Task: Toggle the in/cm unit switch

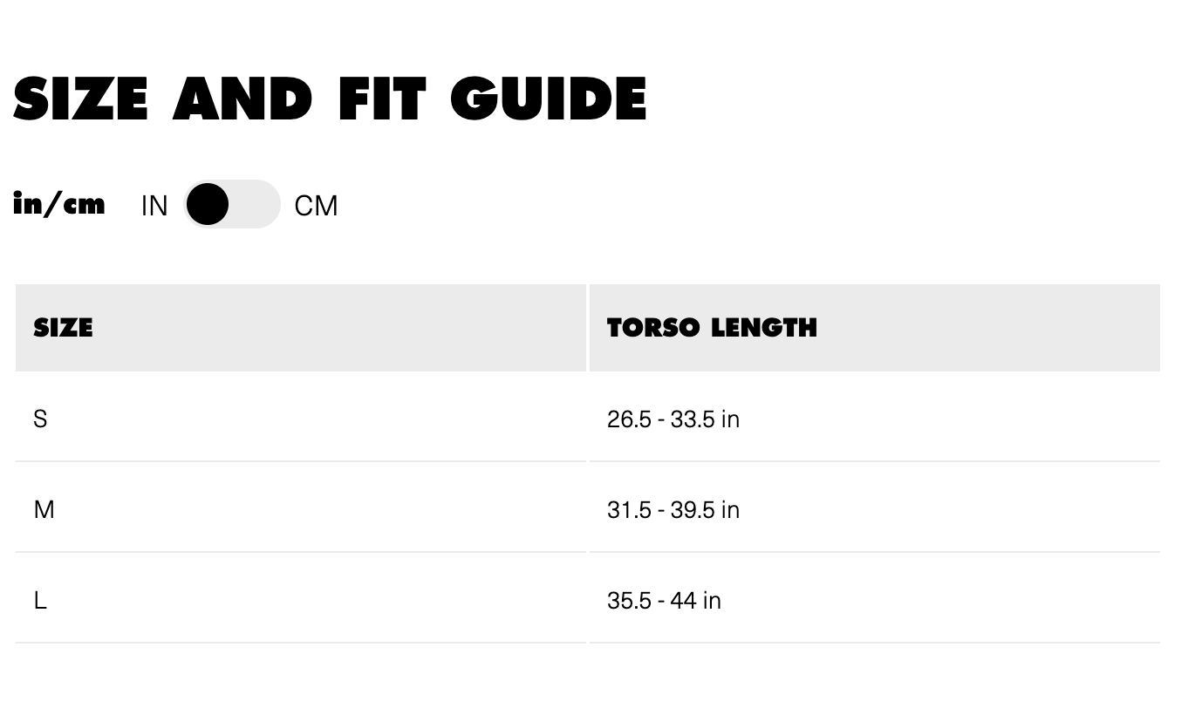Action: tap(232, 204)
